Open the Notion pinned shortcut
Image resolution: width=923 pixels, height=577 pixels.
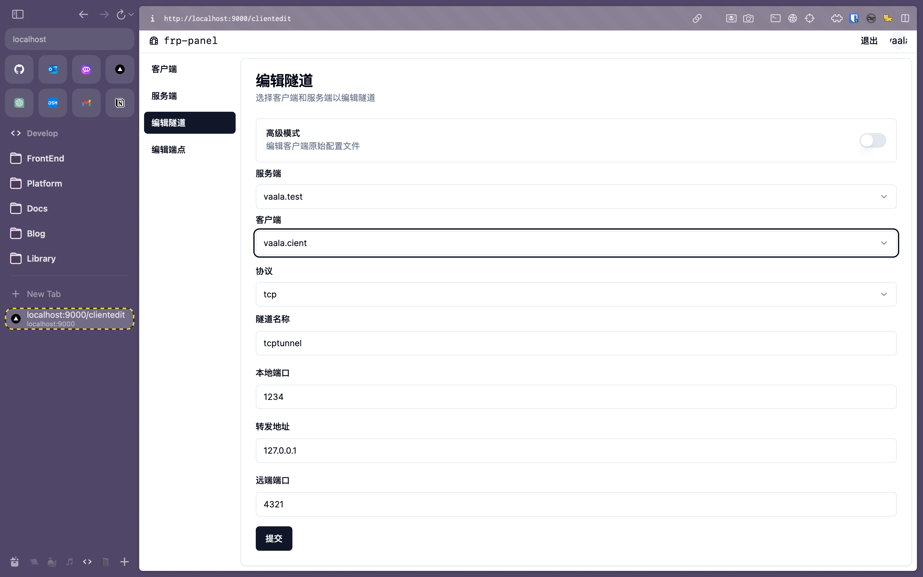(120, 103)
